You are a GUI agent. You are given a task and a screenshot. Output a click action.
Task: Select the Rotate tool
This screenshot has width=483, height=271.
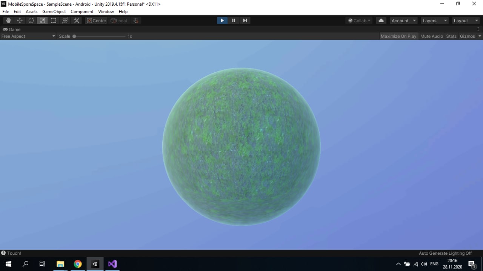click(x=31, y=21)
